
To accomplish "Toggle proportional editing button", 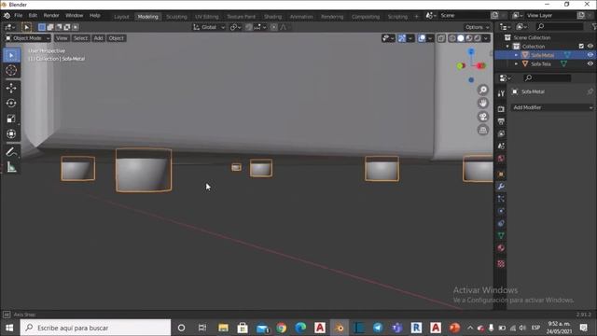I will coord(273,27).
